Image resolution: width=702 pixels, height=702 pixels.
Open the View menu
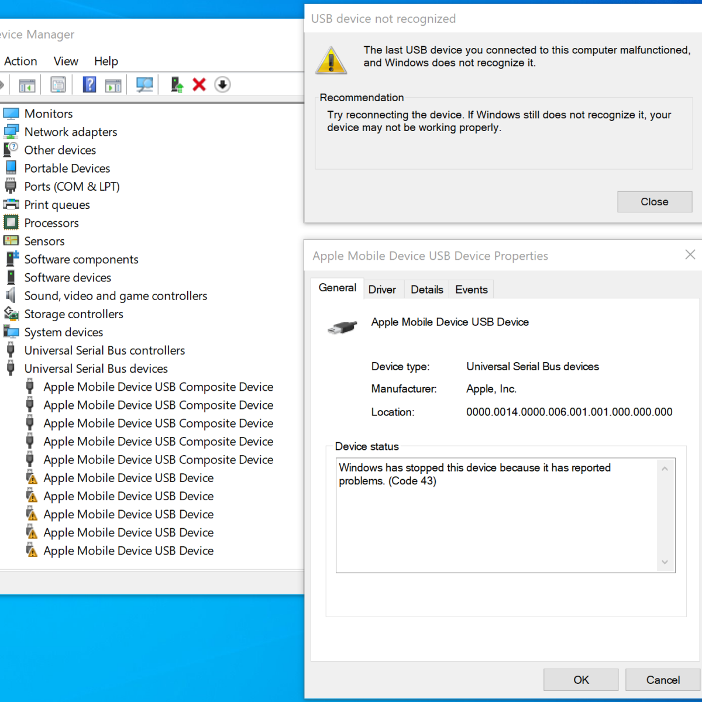click(66, 61)
